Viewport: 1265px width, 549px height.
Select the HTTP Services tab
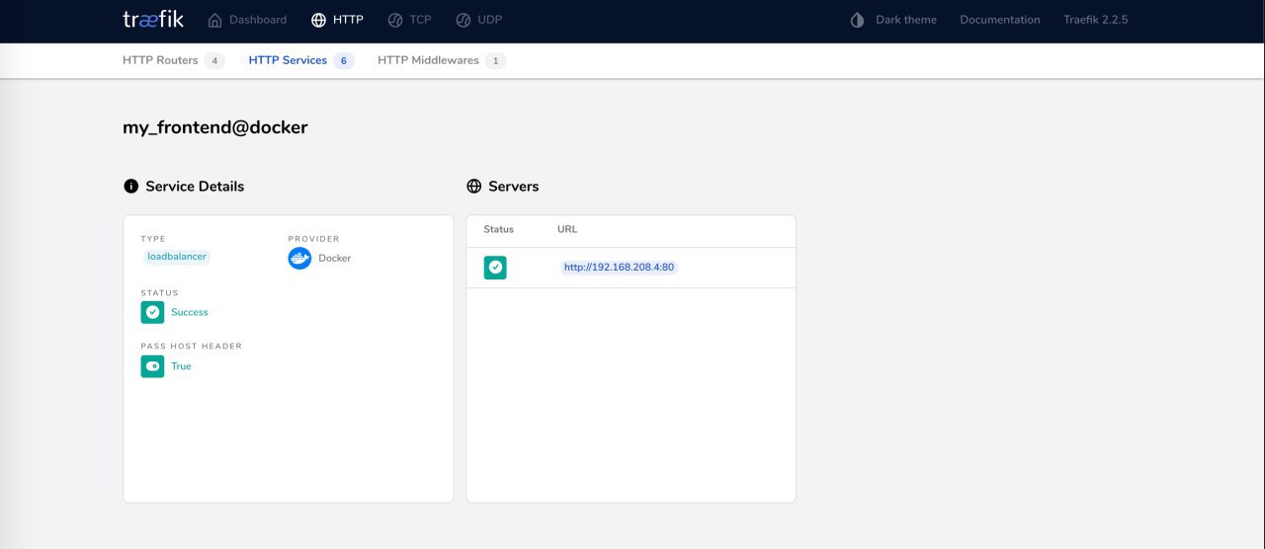(x=301, y=60)
